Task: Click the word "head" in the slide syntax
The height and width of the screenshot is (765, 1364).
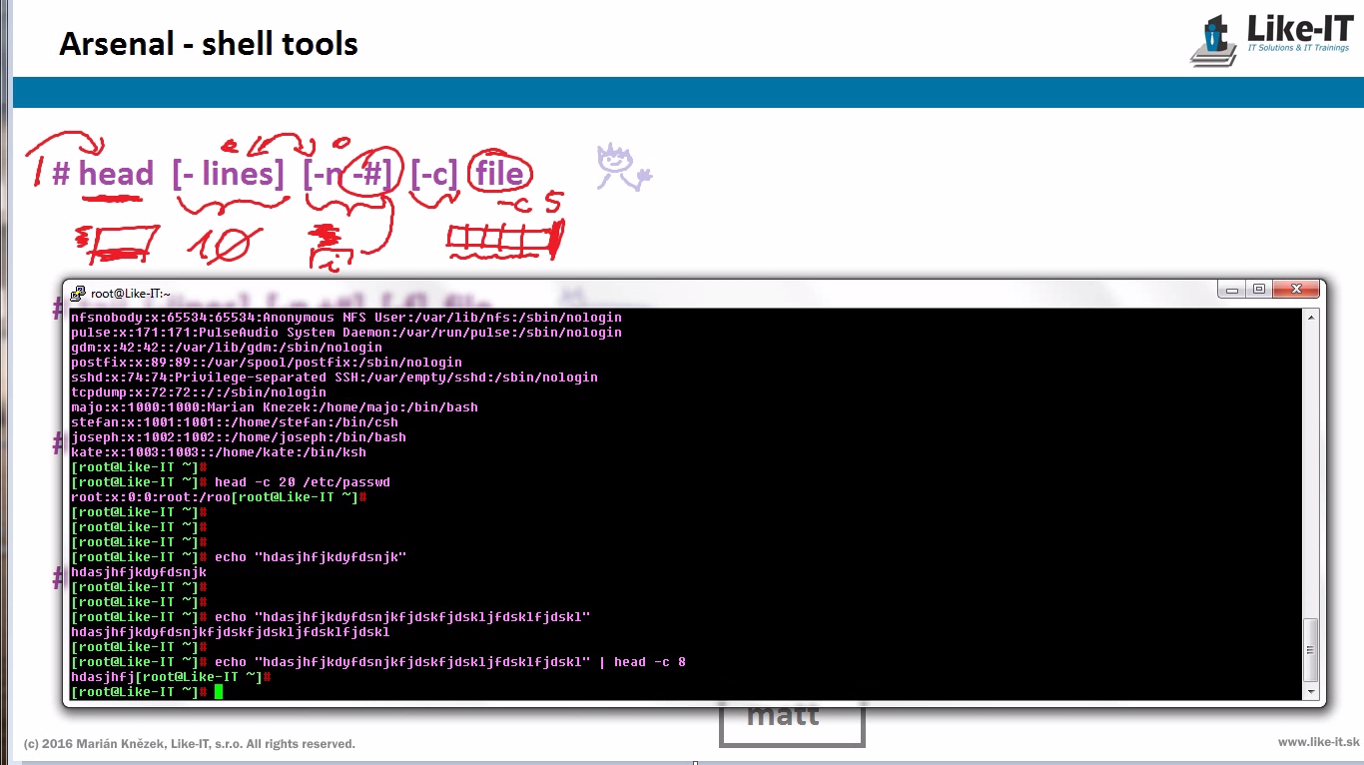Action: [116, 174]
